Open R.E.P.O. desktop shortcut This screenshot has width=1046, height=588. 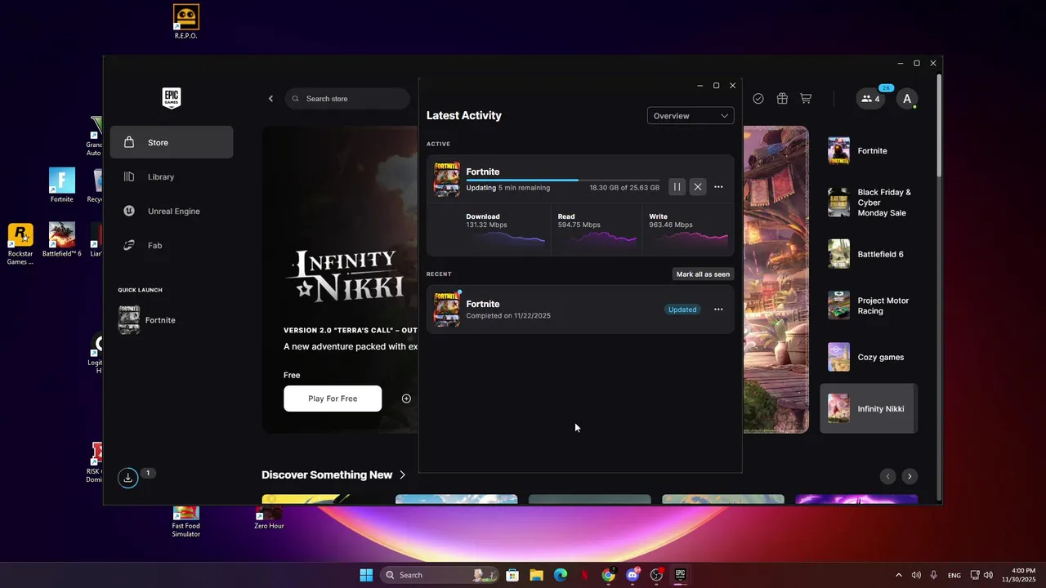coord(186,21)
